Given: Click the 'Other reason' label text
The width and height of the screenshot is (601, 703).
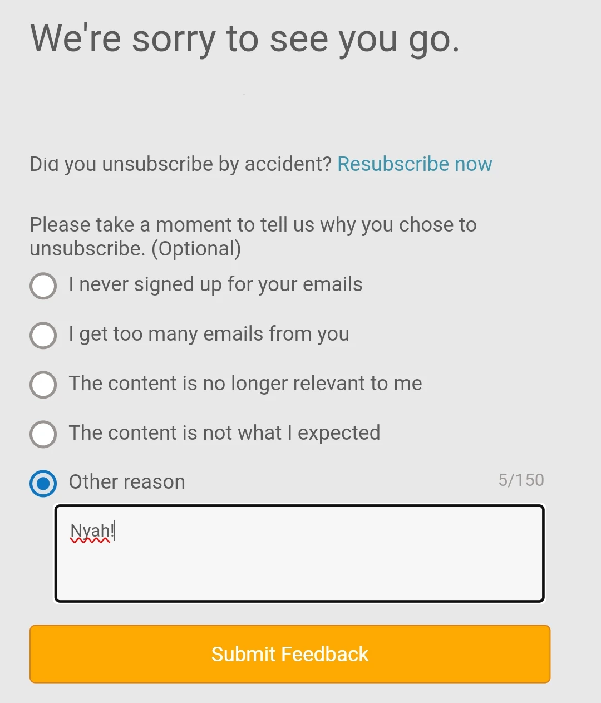Looking at the screenshot, I should point(127,482).
